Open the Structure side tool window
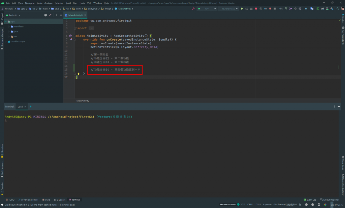 coord(2,151)
